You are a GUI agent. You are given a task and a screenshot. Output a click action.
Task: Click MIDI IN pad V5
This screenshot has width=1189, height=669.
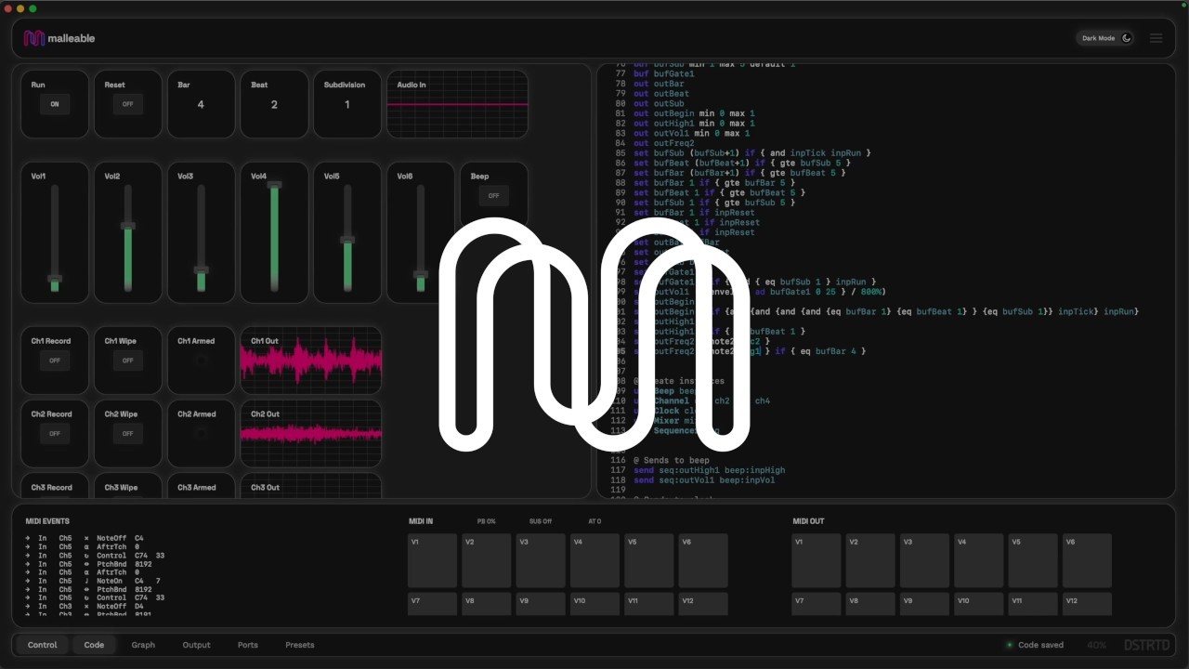[649, 560]
